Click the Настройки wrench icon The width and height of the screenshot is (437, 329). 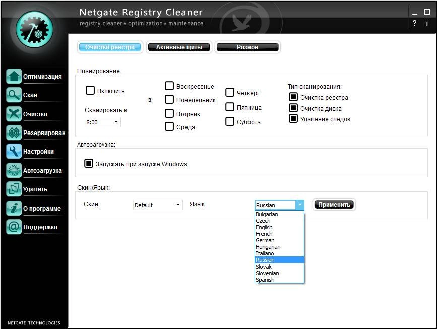pyautogui.click(x=14, y=152)
